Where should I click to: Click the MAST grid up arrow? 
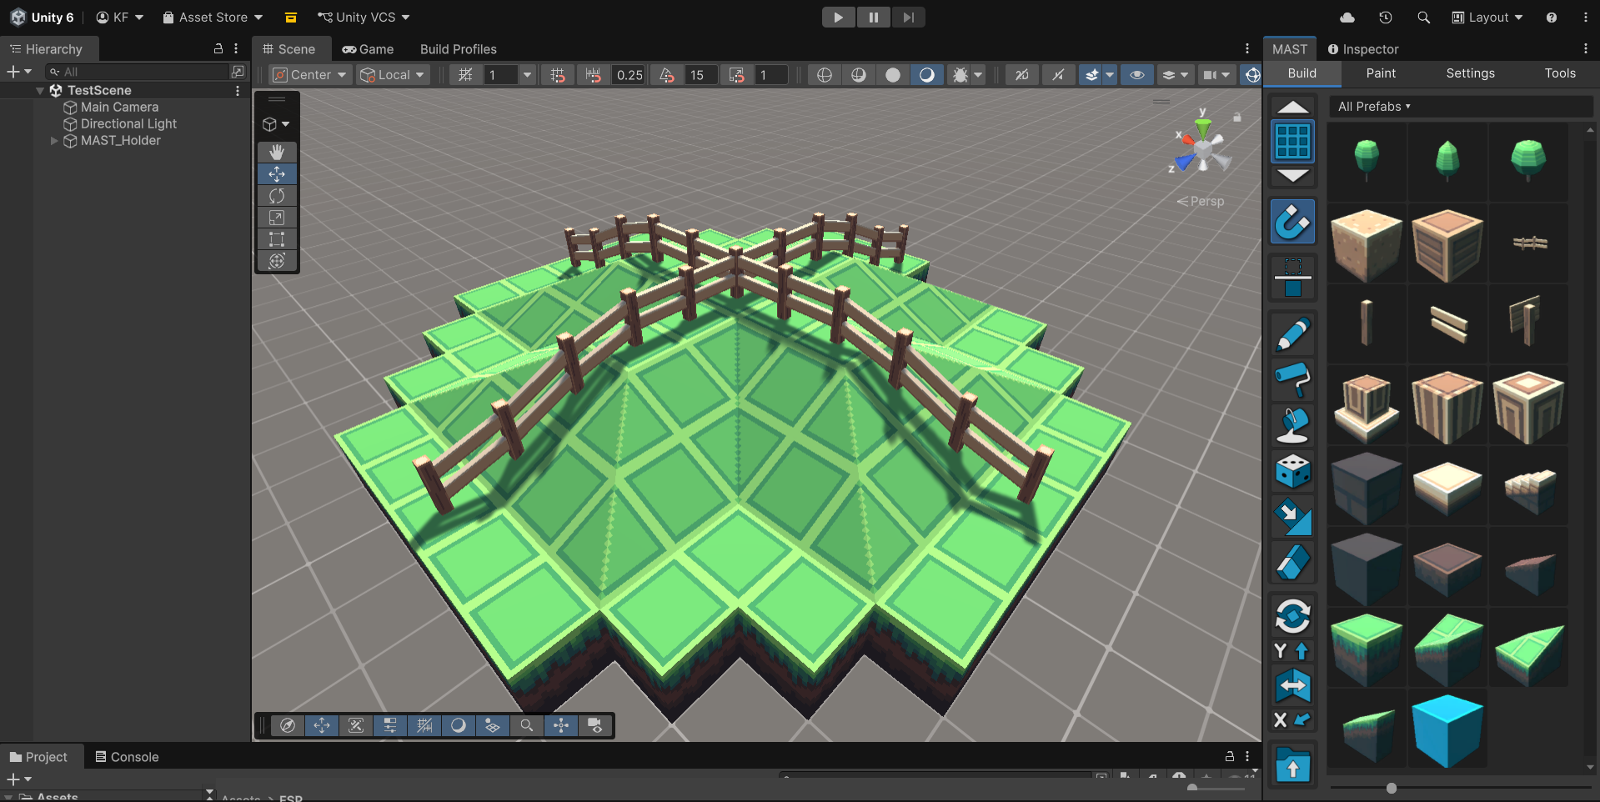1292,107
